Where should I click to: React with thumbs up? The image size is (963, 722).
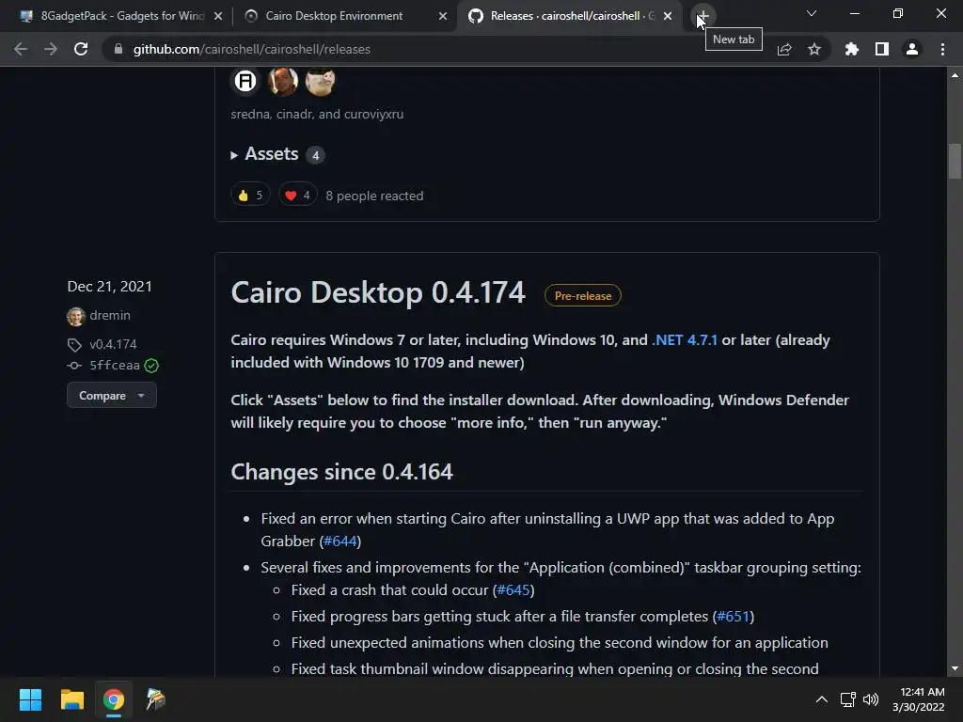point(250,196)
